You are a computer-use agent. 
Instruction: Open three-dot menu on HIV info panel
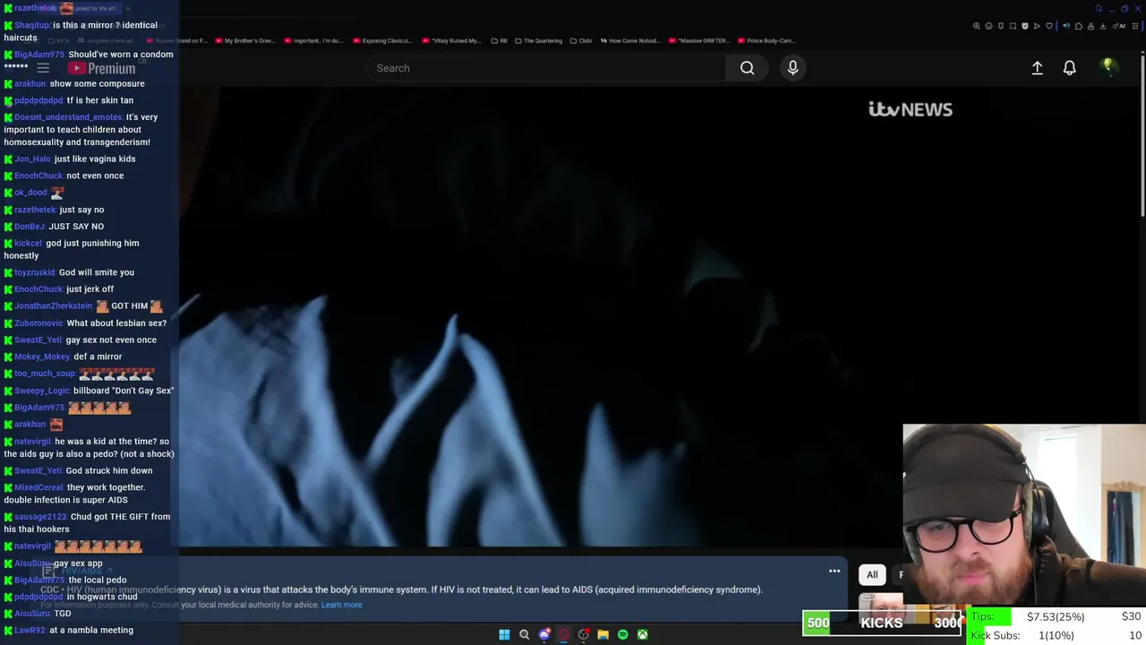click(834, 572)
